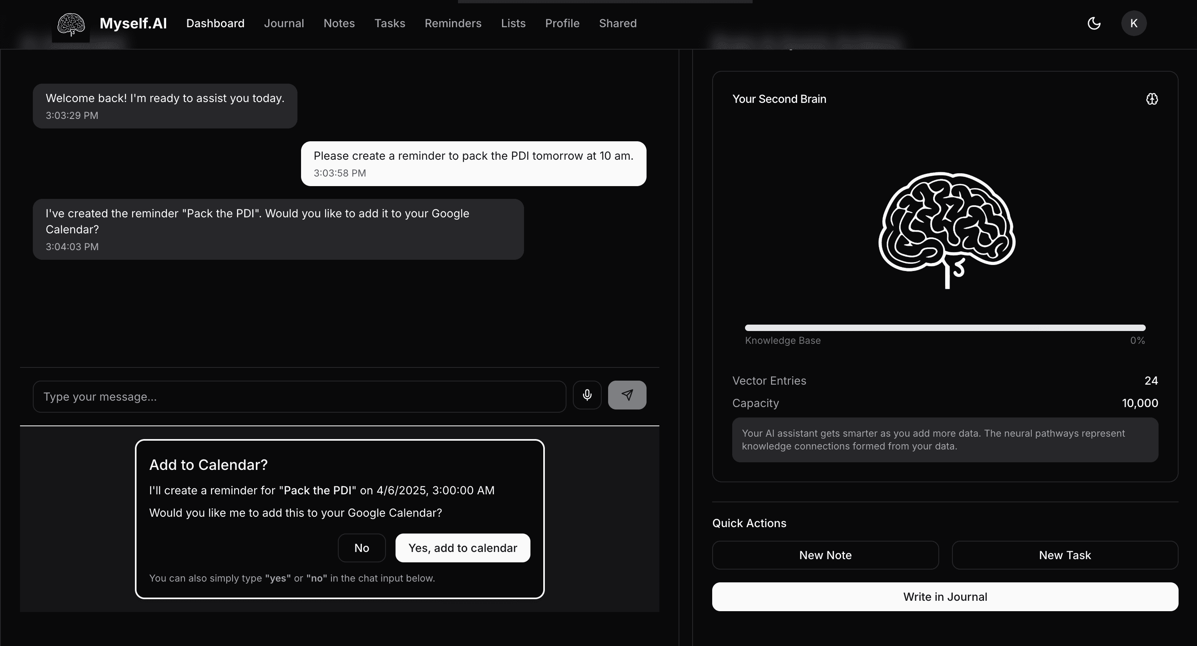Click the large brain illustration
This screenshot has height=646, width=1197.
point(947,230)
